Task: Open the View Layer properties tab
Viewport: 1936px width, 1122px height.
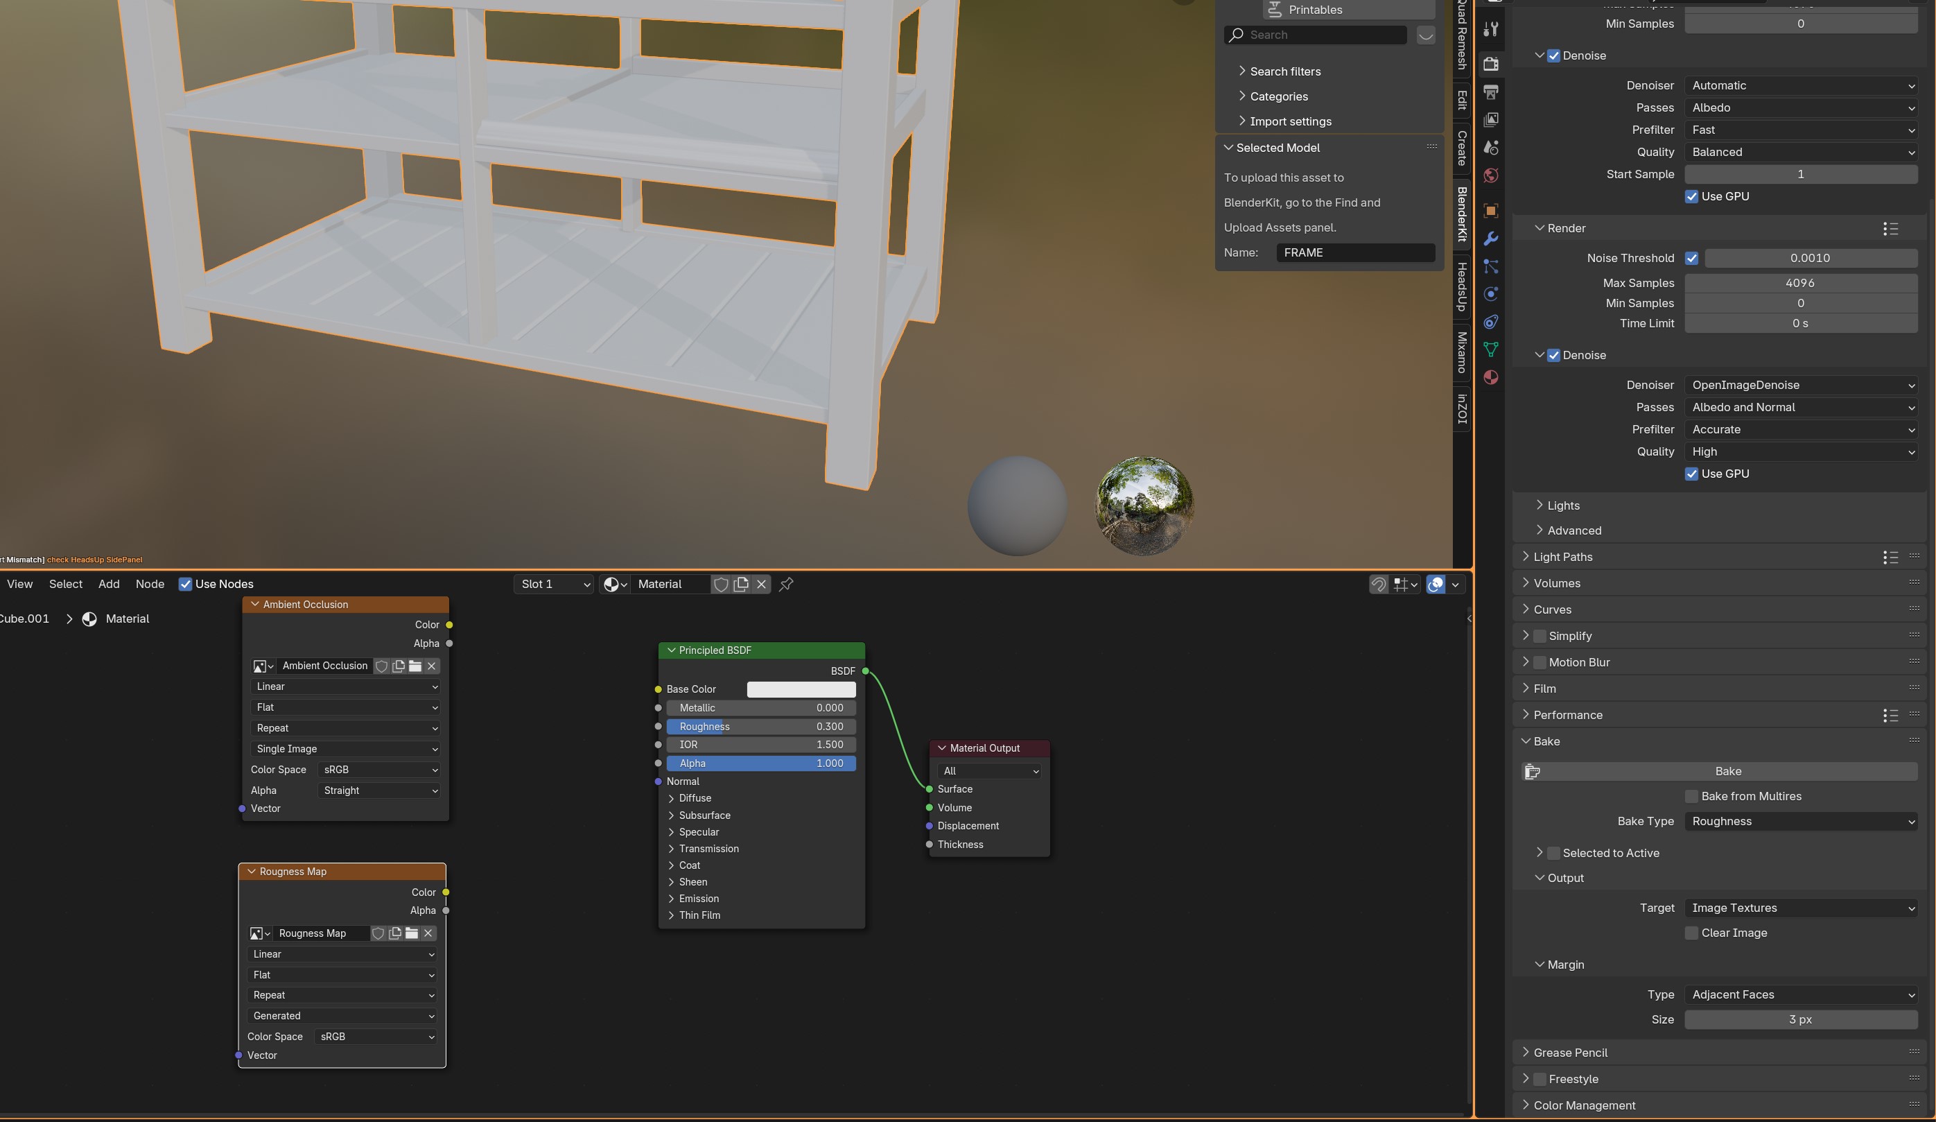Action: tap(1490, 120)
